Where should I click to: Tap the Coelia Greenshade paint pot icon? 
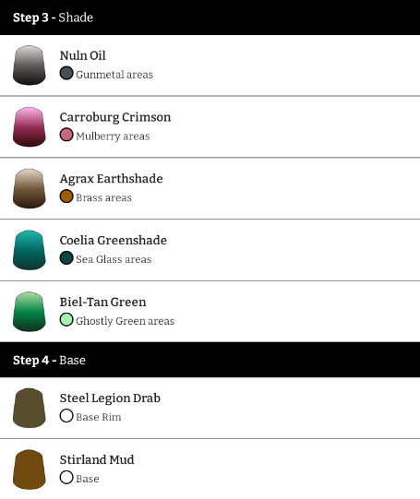(30, 250)
